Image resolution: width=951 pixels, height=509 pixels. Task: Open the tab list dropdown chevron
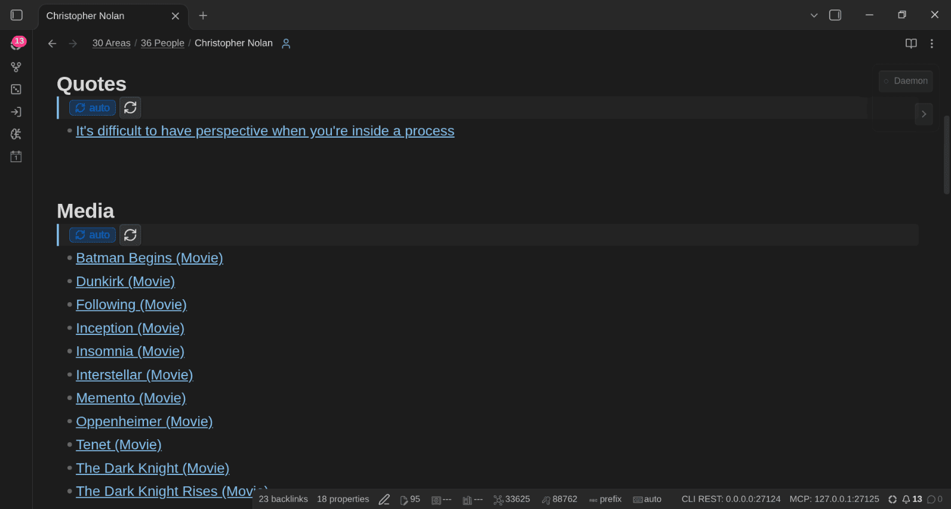point(814,15)
